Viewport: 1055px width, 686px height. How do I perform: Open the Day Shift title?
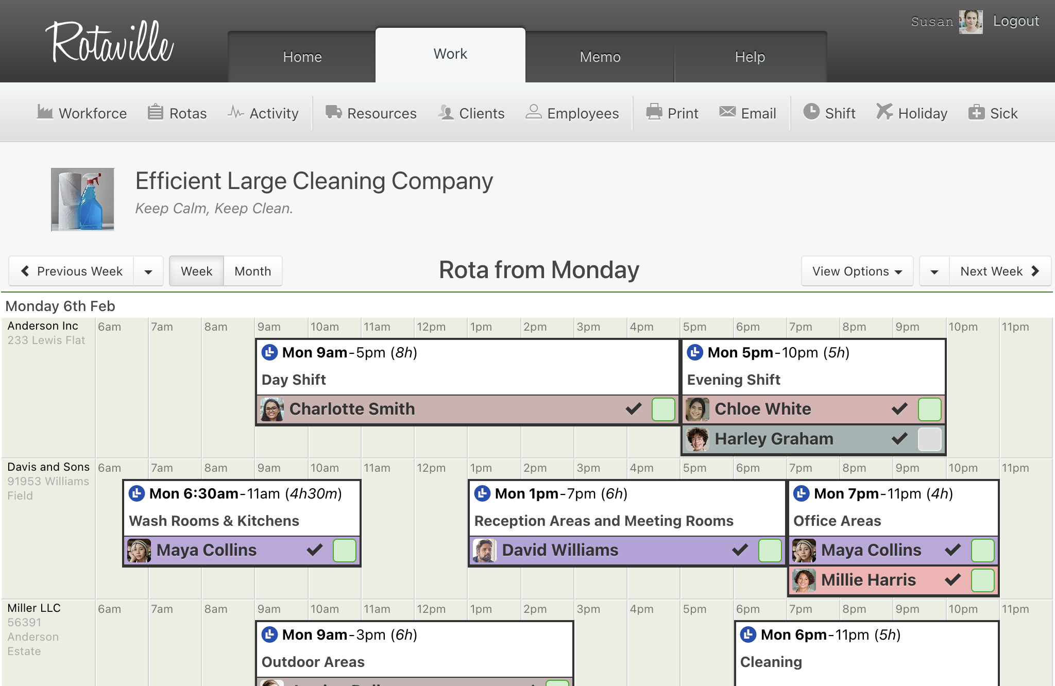(294, 380)
